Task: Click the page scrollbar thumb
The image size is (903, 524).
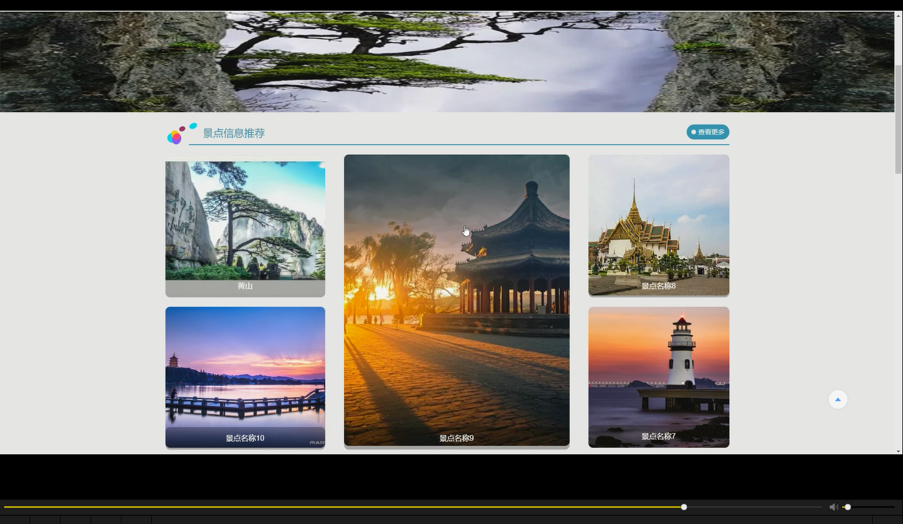Action: tap(898, 119)
